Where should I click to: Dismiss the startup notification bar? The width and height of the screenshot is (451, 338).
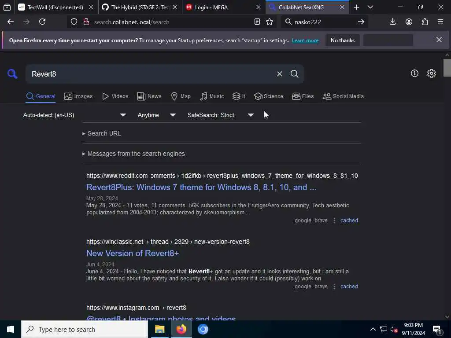pos(439,40)
